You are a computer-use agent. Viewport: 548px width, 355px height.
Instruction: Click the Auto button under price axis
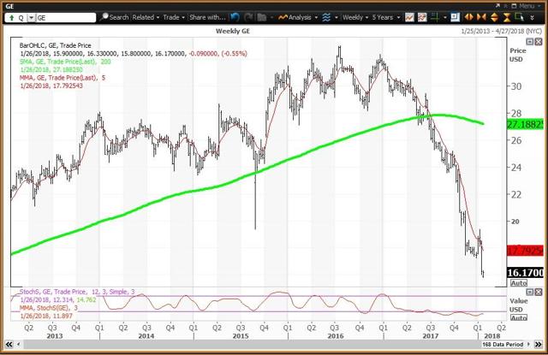point(519,283)
